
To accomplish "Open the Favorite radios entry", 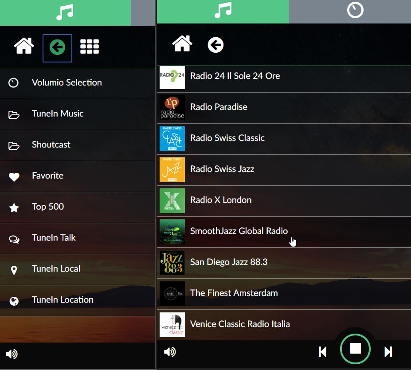I will tap(77, 176).
